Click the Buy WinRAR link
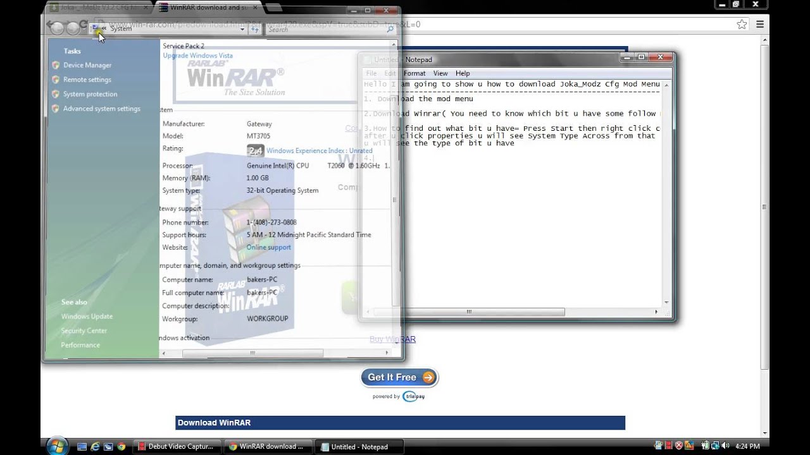 [x=392, y=339]
